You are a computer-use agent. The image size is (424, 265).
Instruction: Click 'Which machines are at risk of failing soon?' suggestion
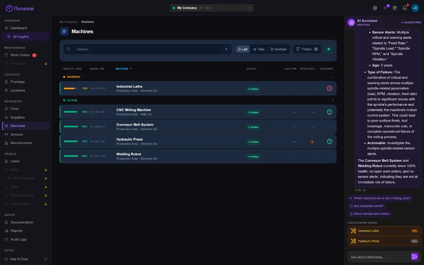click(380, 198)
